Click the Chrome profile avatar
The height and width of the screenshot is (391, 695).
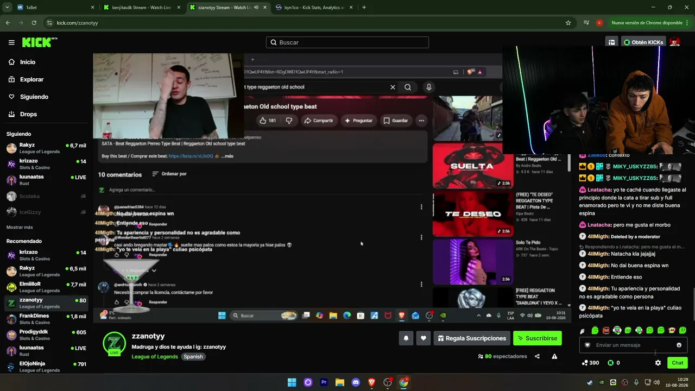(599, 23)
